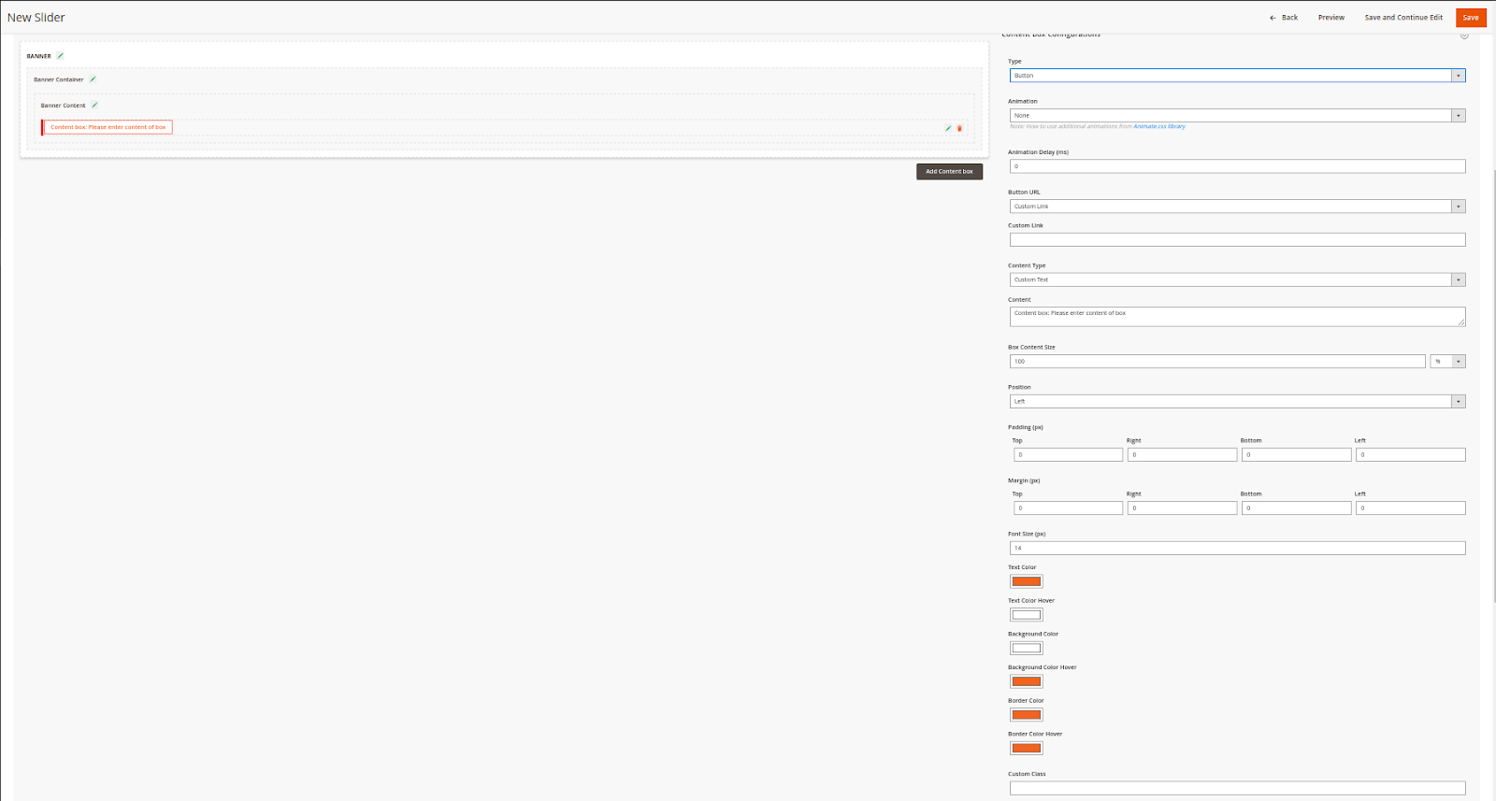Click the Padding Left field

pyautogui.click(x=1410, y=455)
